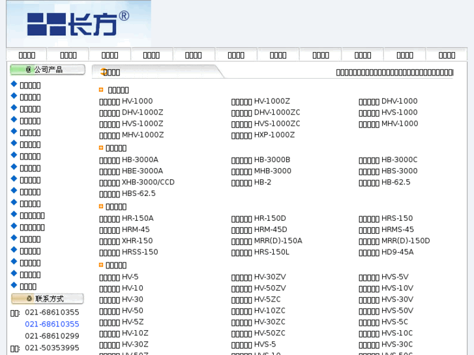
Task: Open product link HV-1000Z
Action: pyautogui.click(x=261, y=101)
